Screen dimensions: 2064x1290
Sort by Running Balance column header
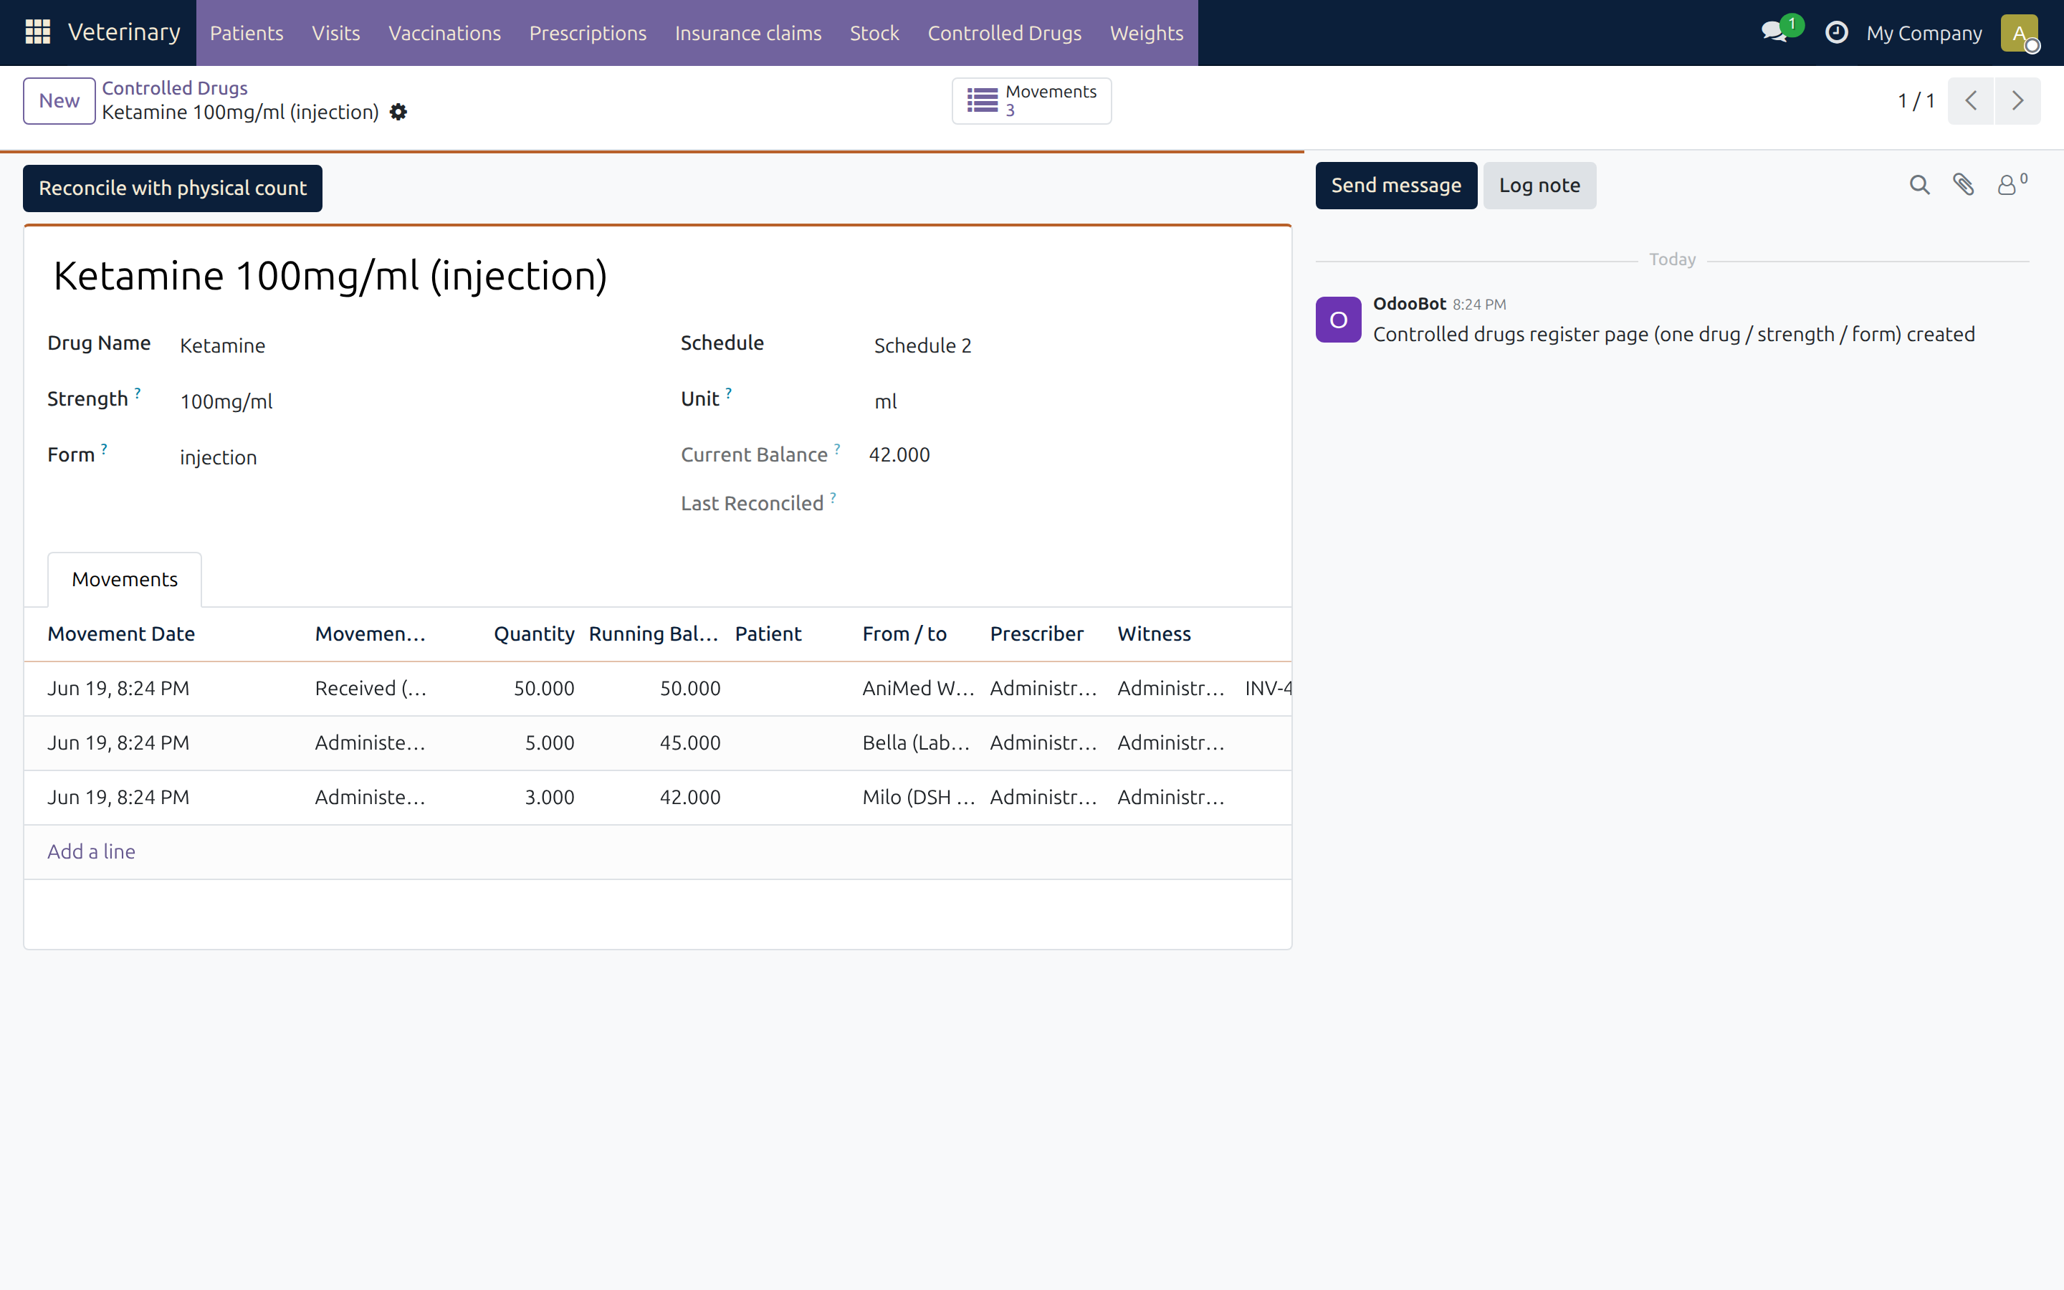click(654, 634)
